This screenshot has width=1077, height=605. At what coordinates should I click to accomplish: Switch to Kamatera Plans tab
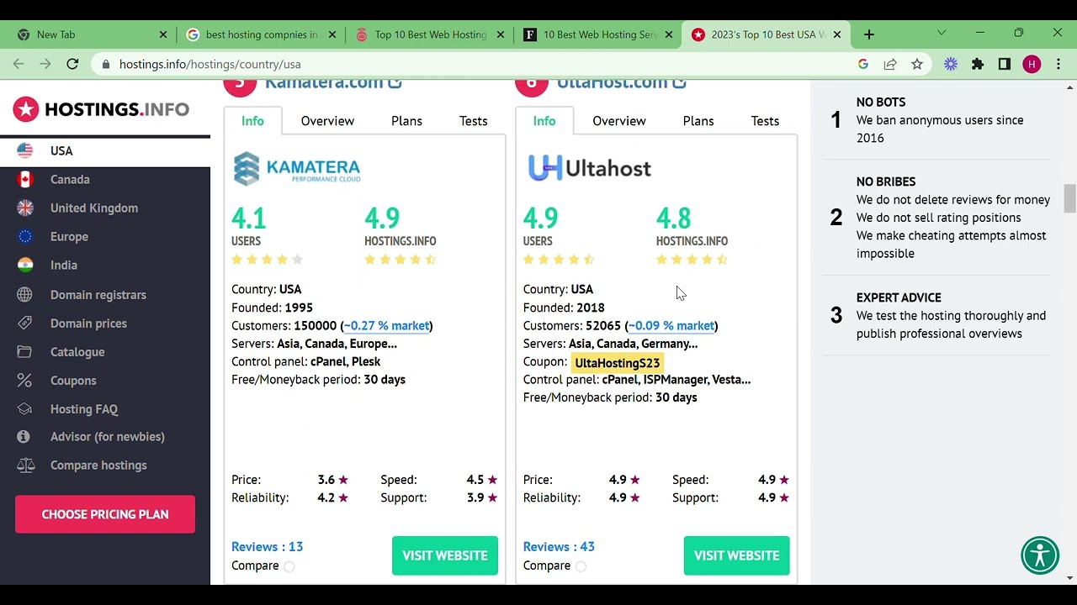pos(406,121)
